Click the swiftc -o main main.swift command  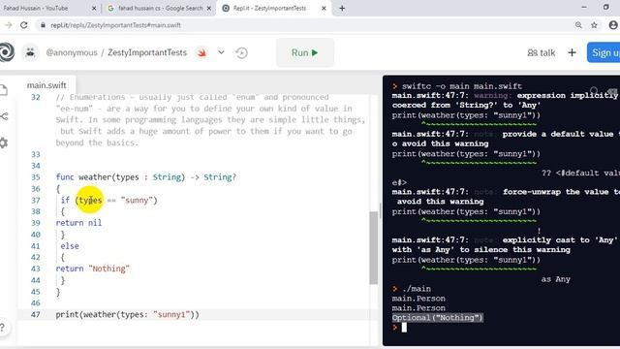(x=462, y=86)
